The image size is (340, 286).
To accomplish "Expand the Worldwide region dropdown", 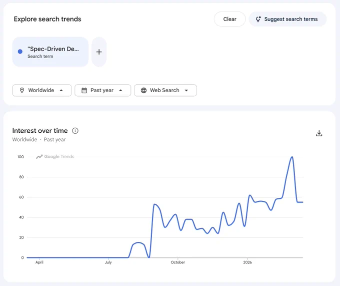I will coord(42,90).
